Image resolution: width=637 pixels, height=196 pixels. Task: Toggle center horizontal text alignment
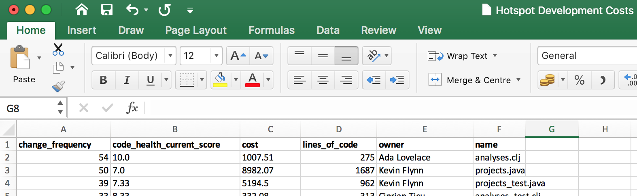pos(323,80)
